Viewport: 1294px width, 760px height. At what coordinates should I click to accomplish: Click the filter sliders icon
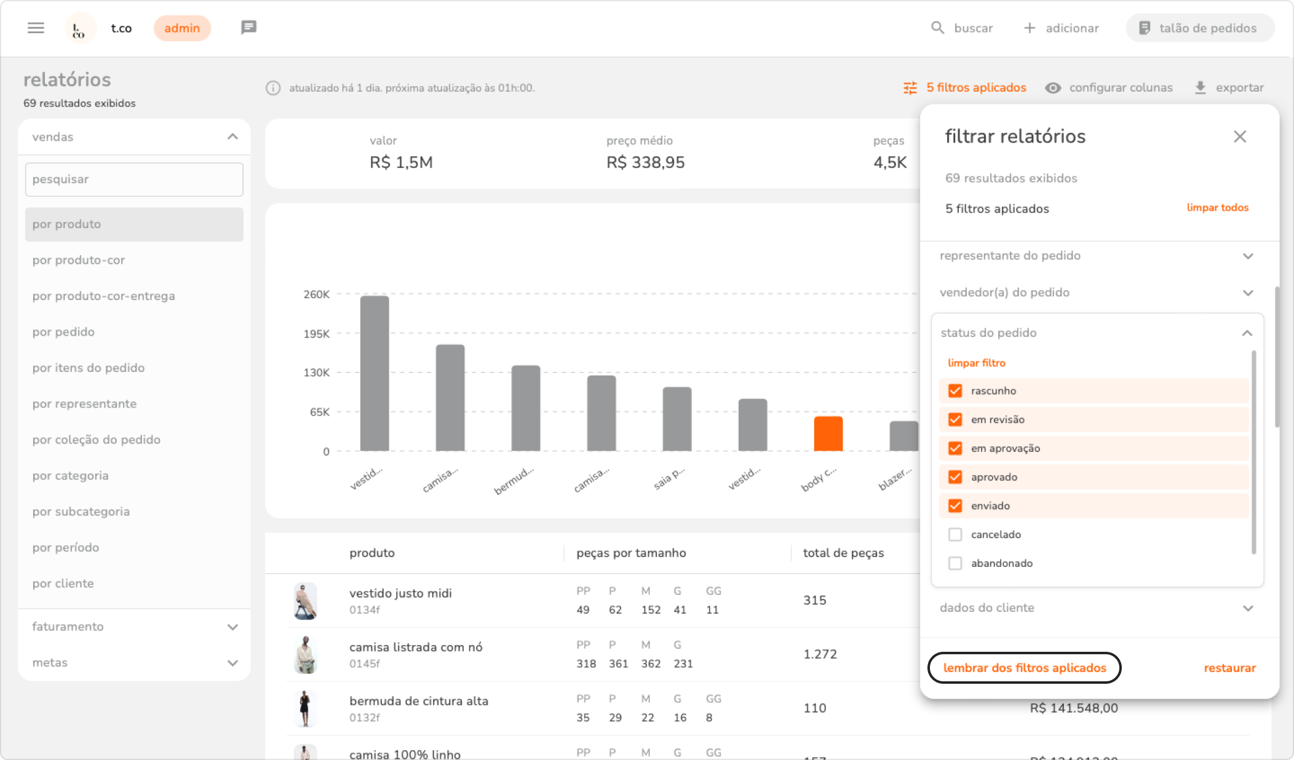[910, 88]
